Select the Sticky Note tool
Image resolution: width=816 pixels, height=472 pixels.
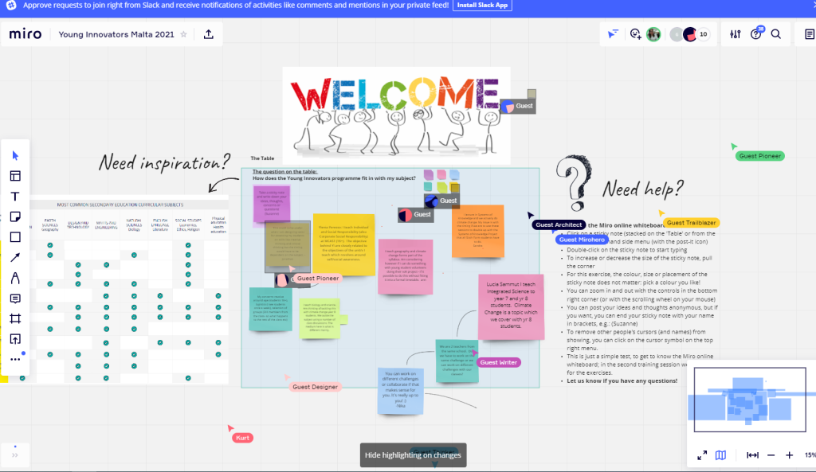[15, 216]
